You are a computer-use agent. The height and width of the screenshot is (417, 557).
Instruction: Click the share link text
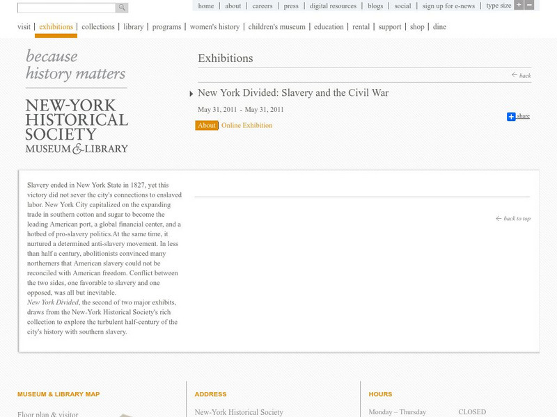click(x=524, y=116)
